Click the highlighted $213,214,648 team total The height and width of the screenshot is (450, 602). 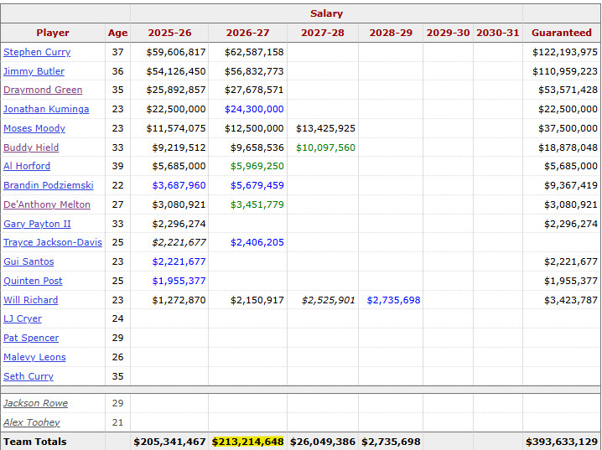coord(247,442)
